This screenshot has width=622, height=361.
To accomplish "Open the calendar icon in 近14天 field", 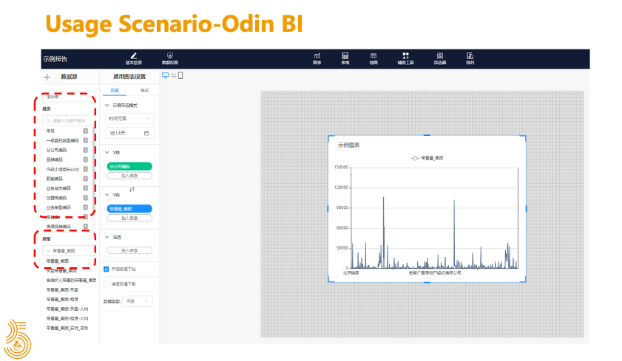I will point(146,133).
